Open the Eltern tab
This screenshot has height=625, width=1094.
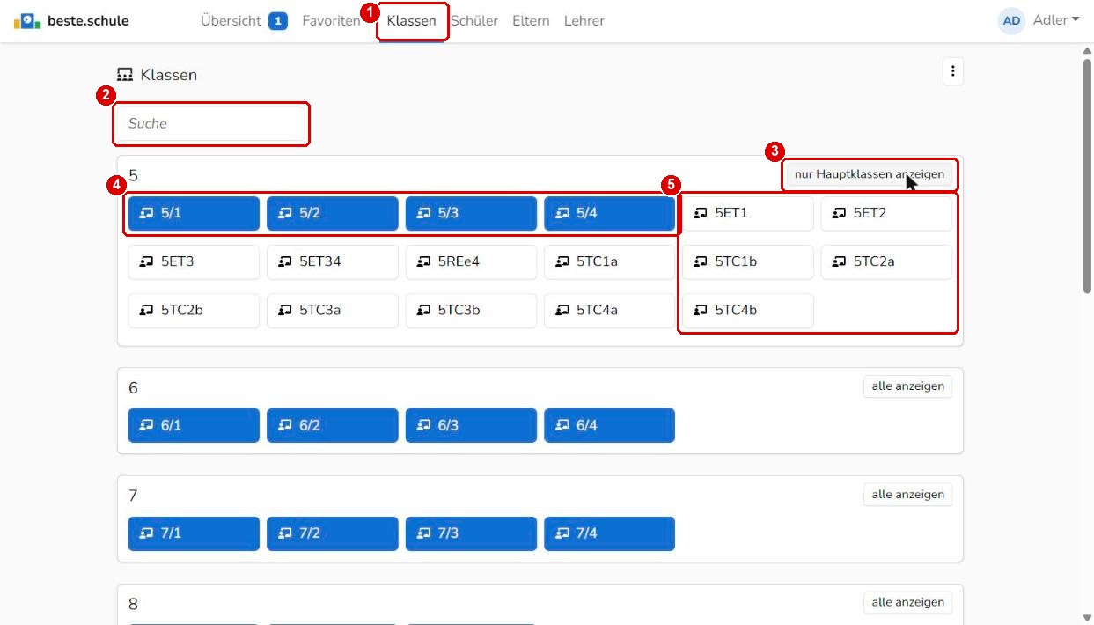[531, 21]
